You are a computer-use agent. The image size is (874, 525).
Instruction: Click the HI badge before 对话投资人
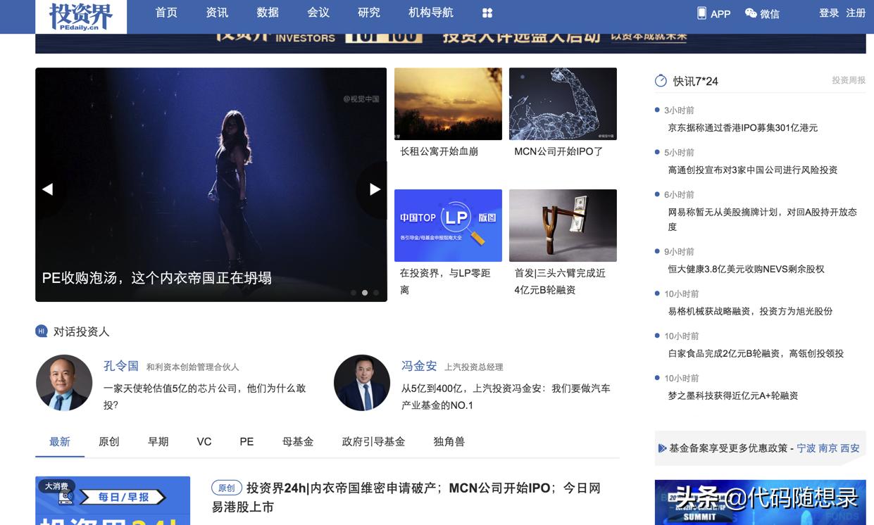click(40, 331)
